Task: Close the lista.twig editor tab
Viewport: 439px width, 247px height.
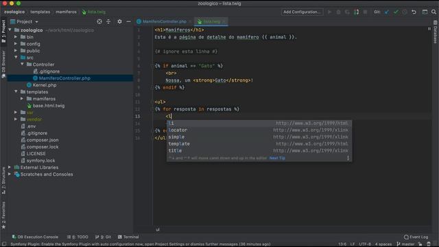Action: click(224, 21)
